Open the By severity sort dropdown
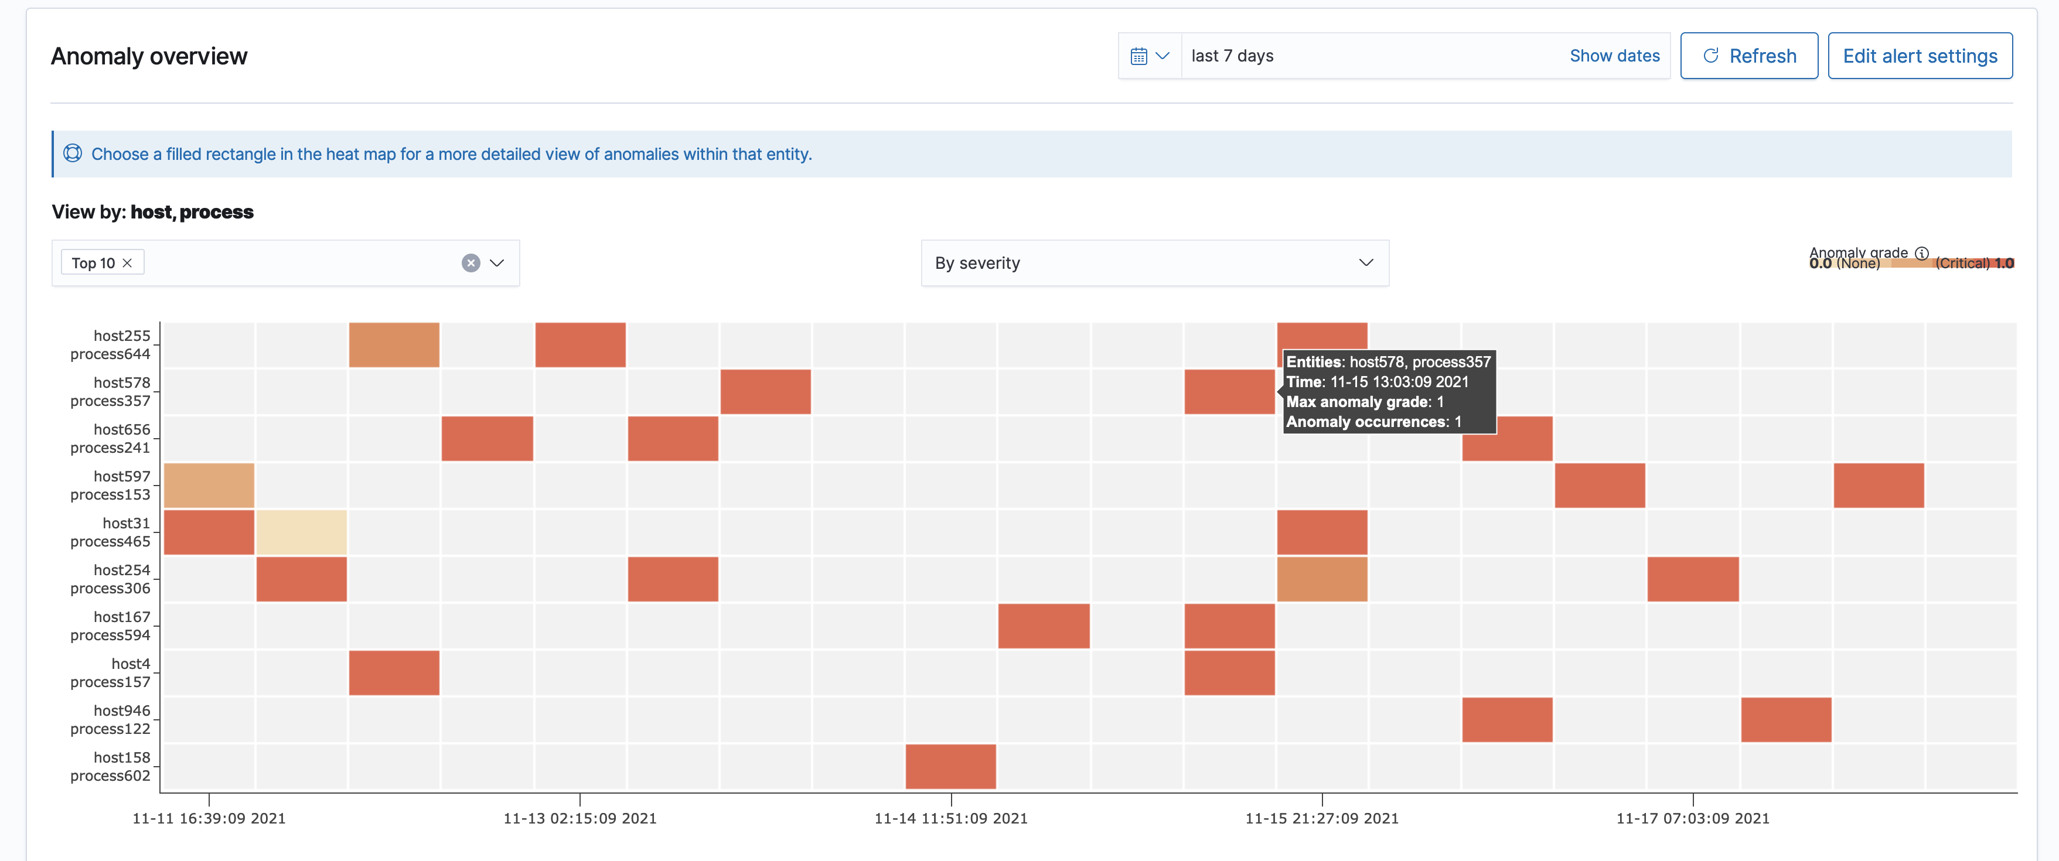The width and height of the screenshot is (2059, 861). click(x=1154, y=263)
